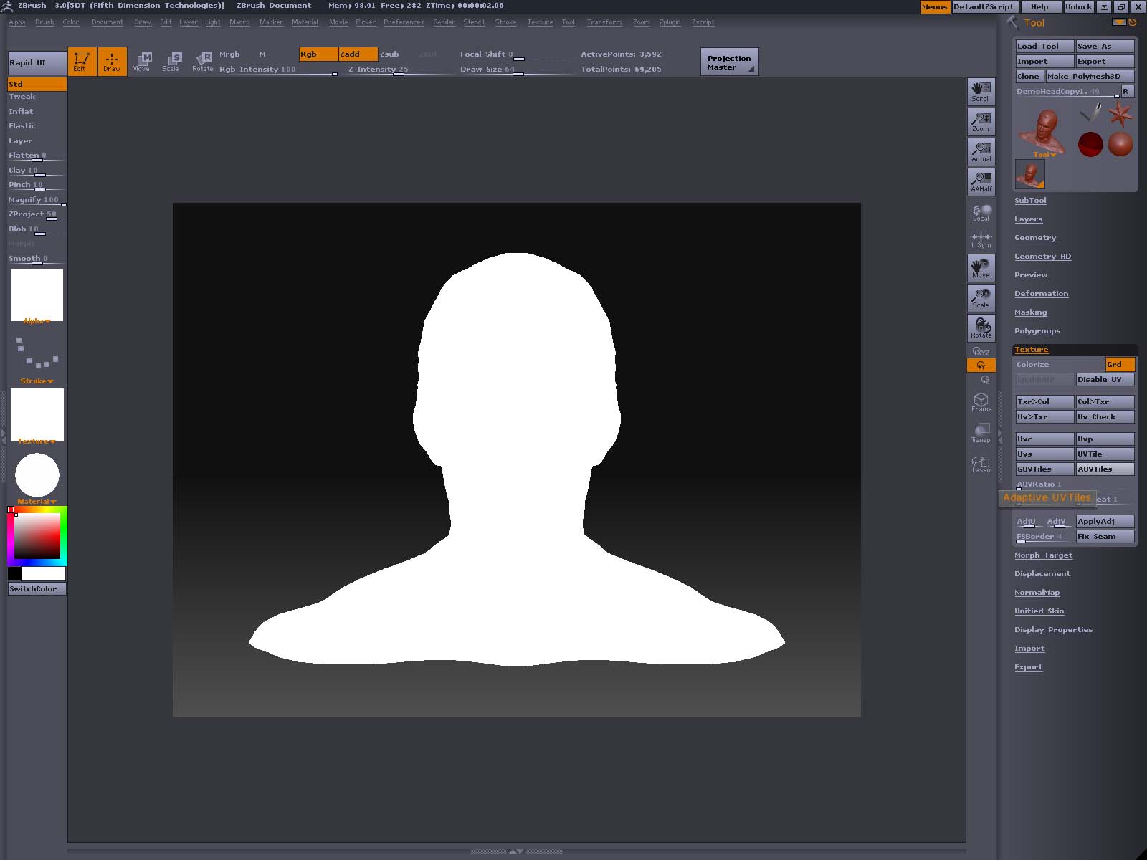Select the Actual size icon
1147x860 pixels.
pyautogui.click(x=981, y=152)
